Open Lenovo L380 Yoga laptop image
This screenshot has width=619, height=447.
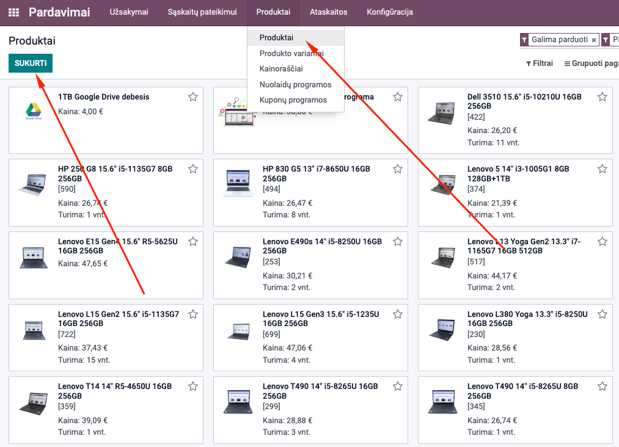tap(443, 329)
